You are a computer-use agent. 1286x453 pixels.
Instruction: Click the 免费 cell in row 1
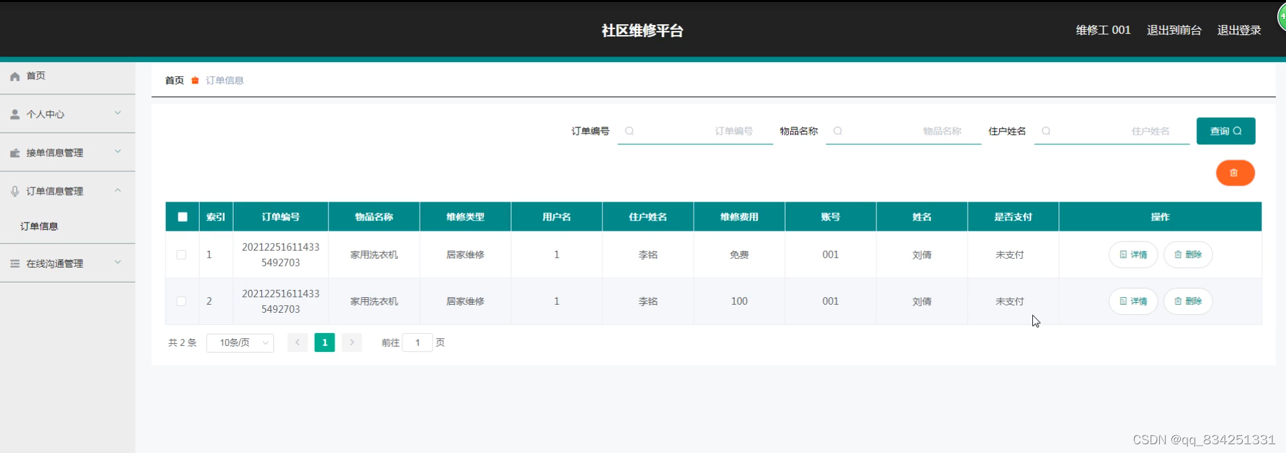pos(739,255)
